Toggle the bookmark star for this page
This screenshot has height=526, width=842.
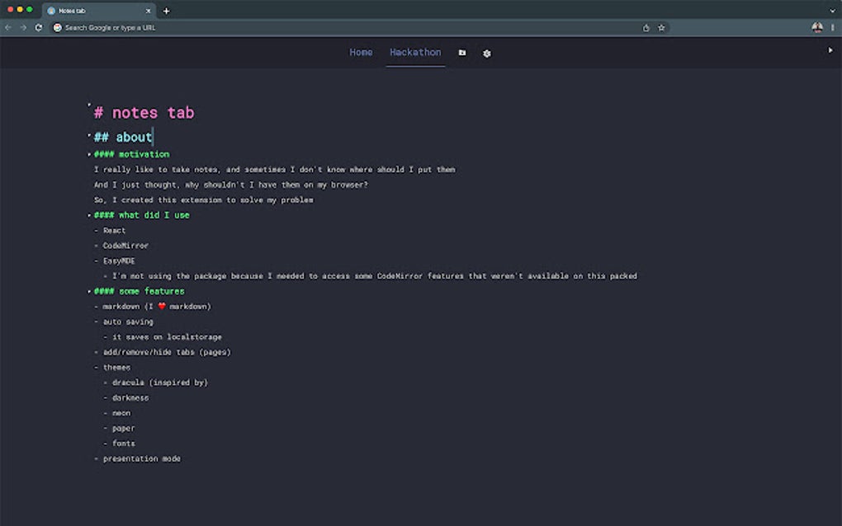(x=660, y=27)
